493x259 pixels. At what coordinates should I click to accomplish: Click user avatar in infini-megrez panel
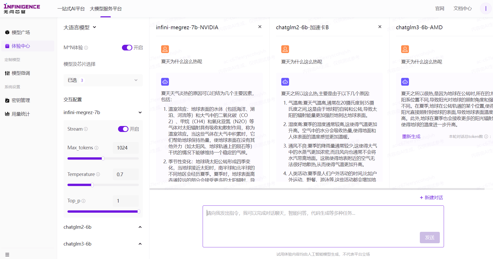tap(165, 49)
